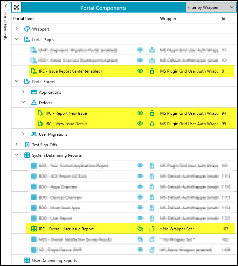Click the Portal Item column header
Screen dimensions: 238x266
(23, 19)
